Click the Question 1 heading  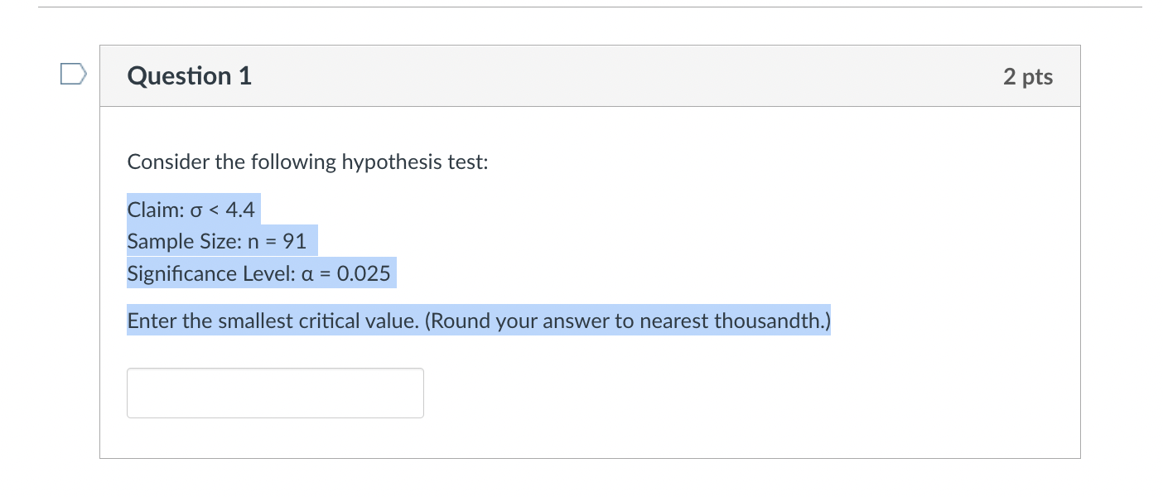(x=190, y=76)
